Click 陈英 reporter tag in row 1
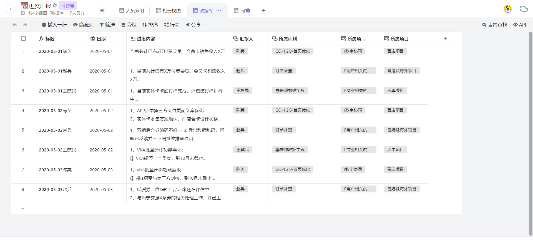 (x=240, y=51)
